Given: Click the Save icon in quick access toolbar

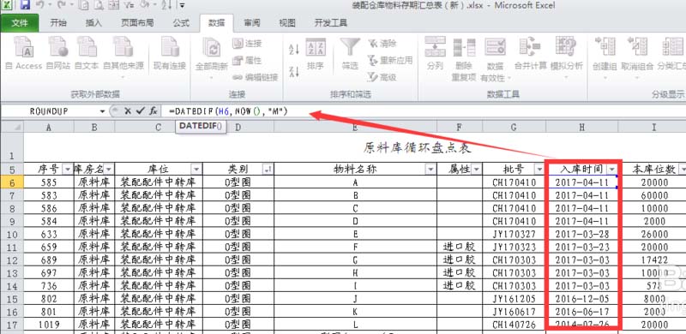Looking at the screenshot, I should (x=25, y=5).
